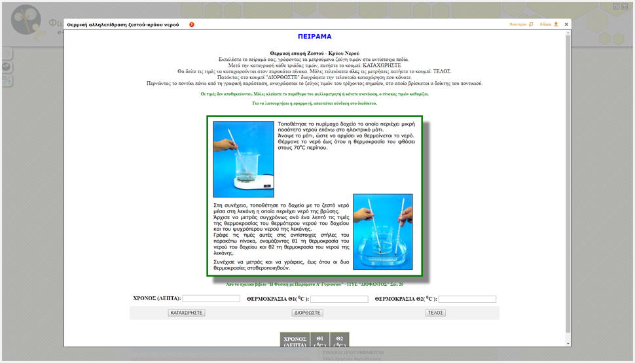The image size is (635, 363).
Task: Click the ΧΡΟΝΟΣ (ΛΕΠΤΑ) input field
Action: point(211,299)
